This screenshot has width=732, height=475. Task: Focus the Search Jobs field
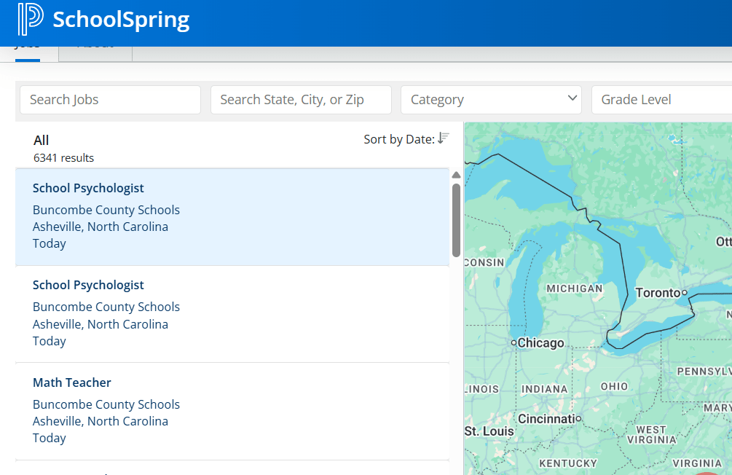pos(110,100)
